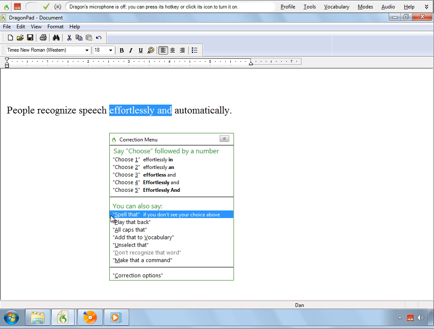
Task: Click "Unselect that" option
Action: (x=171, y=245)
